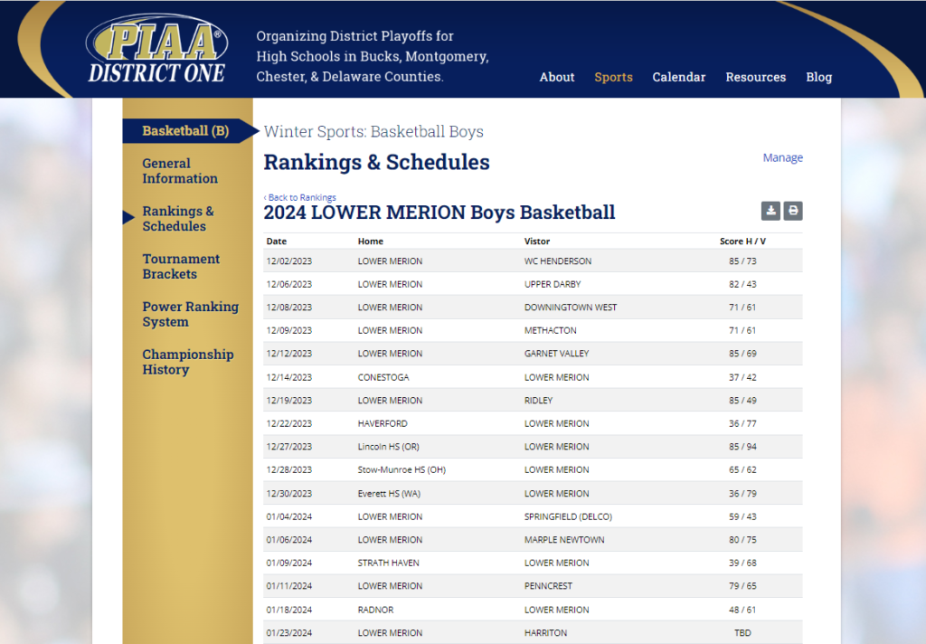Image resolution: width=926 pixels, height=644 pixels.
Task: Open the Resources menu
Action: click(x=755, y=77)
